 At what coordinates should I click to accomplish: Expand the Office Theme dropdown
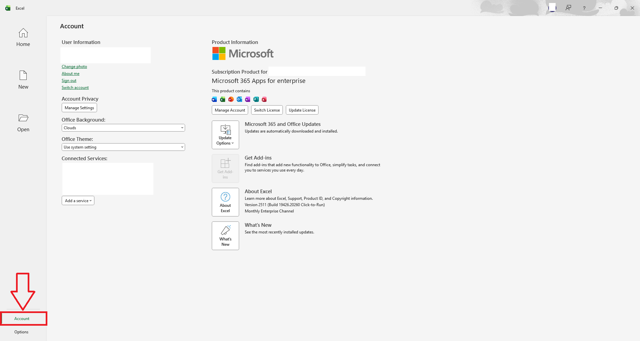coord(123,147)
